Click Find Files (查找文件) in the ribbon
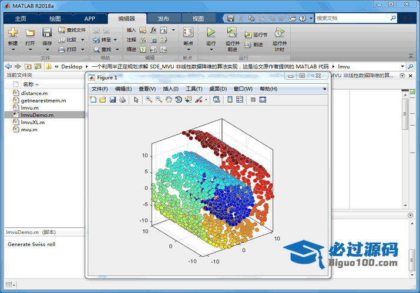 pos(72,30)
